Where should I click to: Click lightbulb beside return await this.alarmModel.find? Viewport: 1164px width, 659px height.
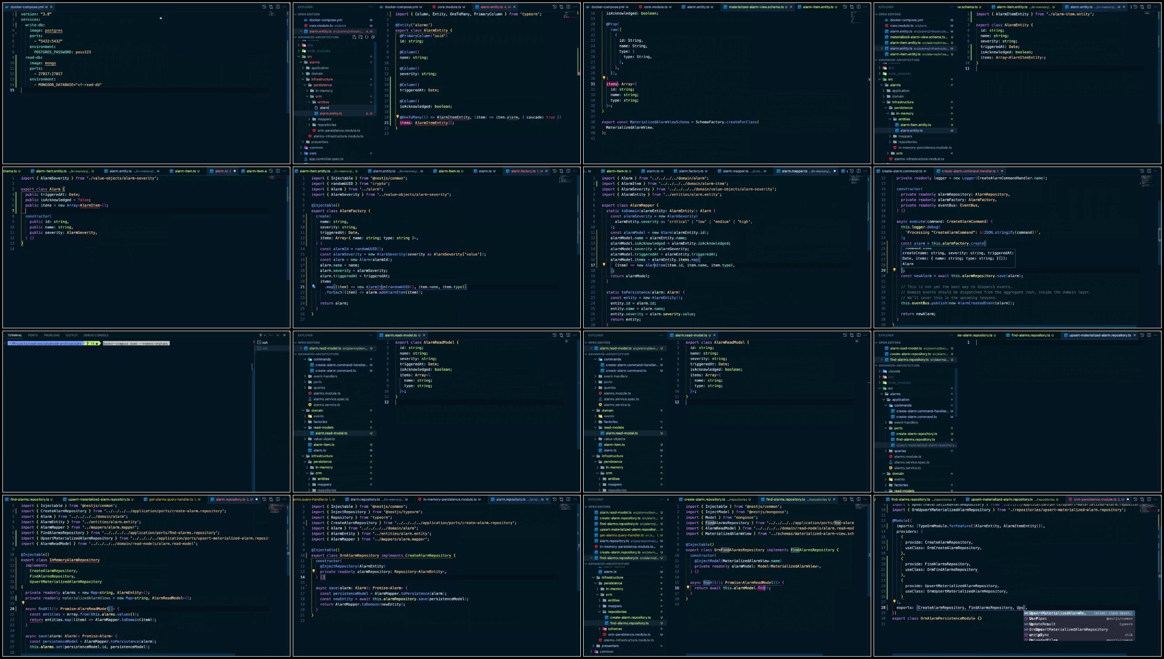pos(688,588)
